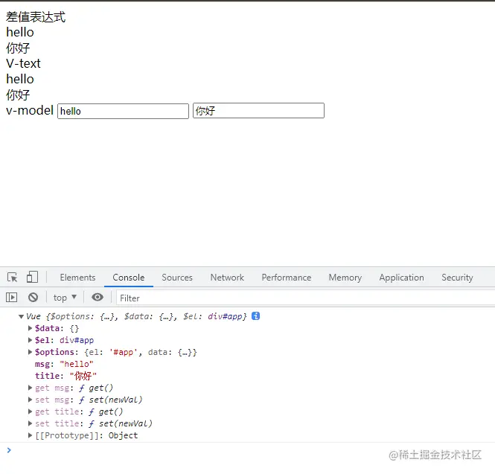Expand the set msg setter

[x=30, y=400]
